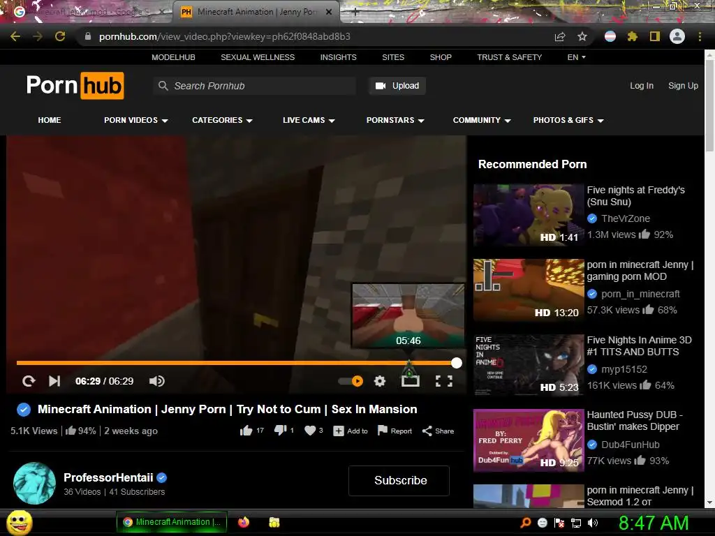Click the share page icon in address bar
715x536 pixels.
coord(560,36)
